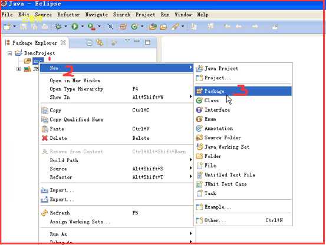Choose Delete with the red X
The width and height of the screenshot is (326, 245).
point(117,138)
